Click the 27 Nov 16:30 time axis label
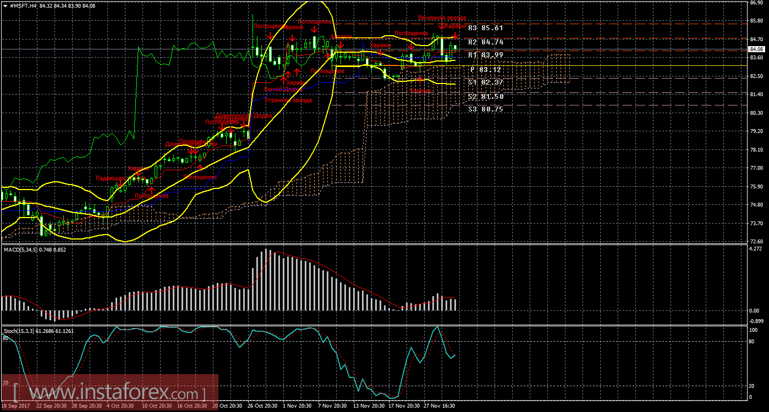Viewport: 769px width, 412px height. 438,406
